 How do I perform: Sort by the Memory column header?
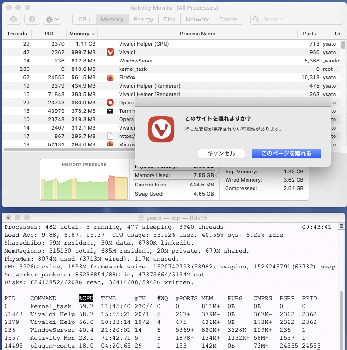tap(82, 34)
